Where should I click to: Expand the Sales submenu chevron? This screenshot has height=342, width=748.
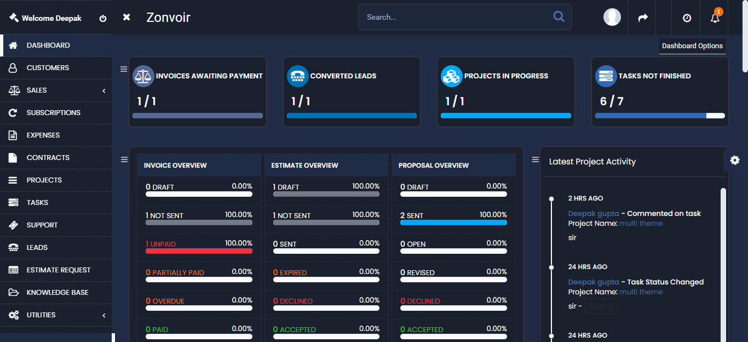[103, 90]
